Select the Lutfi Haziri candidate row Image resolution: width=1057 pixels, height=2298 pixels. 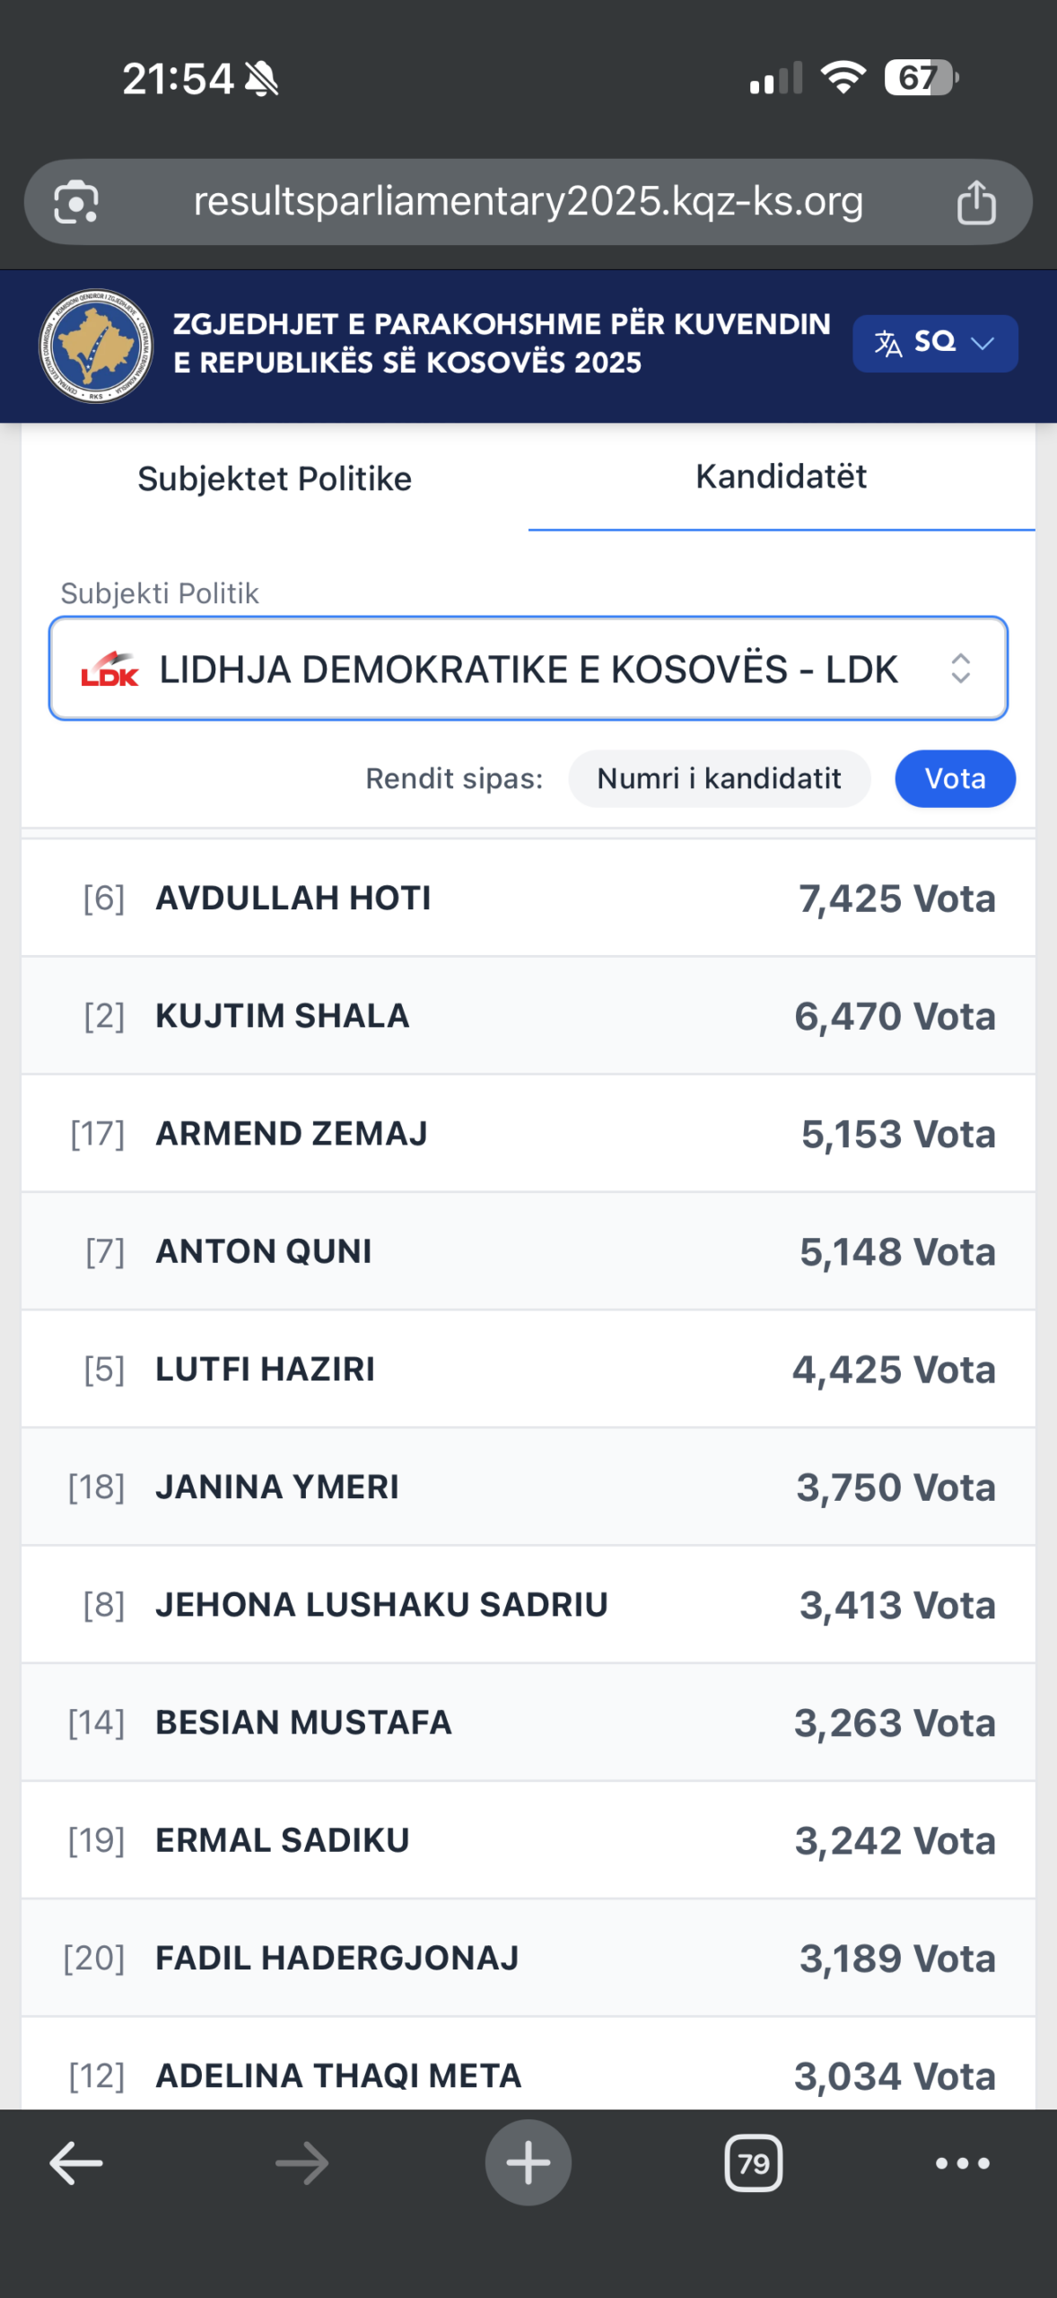pyautogui.click(x=528, y=1369)
